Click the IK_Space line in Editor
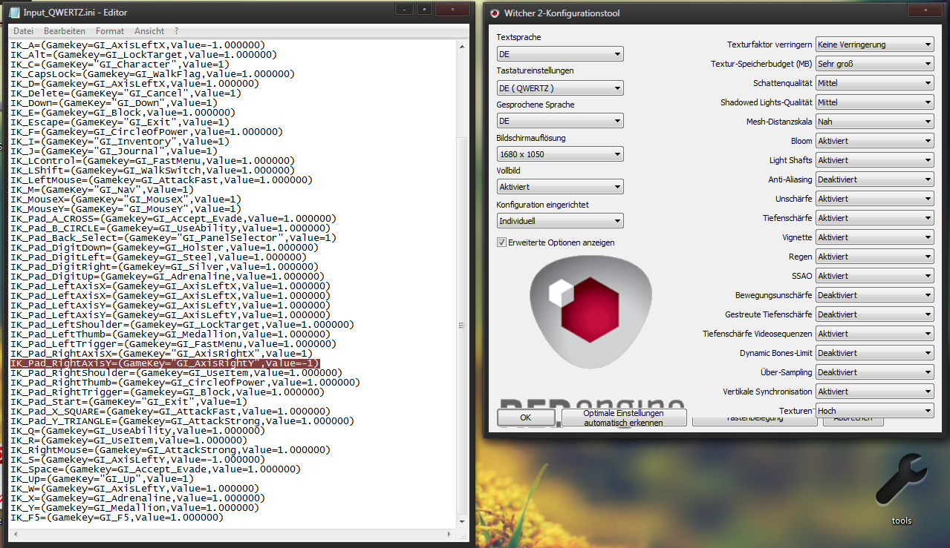The width and height of the screenshot is (950, 548). [x=155, y=469]
